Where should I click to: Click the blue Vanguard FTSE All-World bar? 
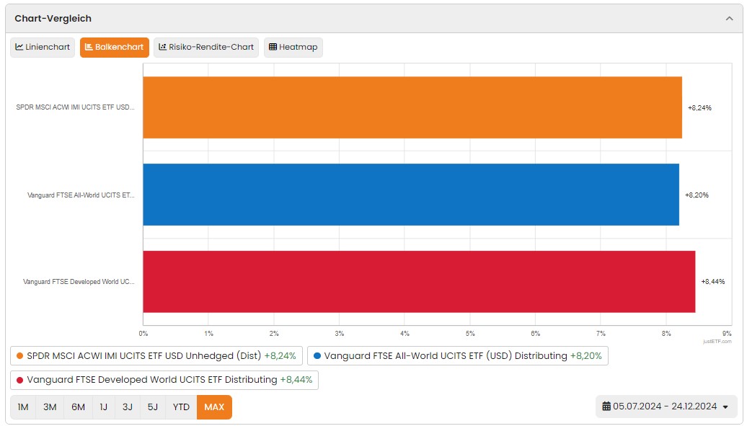tap(411, 195)
